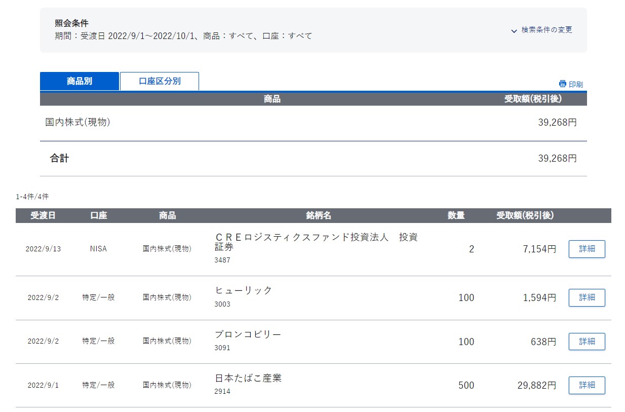Click 国内株式(現物) in the summary table
Screen dimensions: 625x412
pyautogui.click(x=78, y=122)
